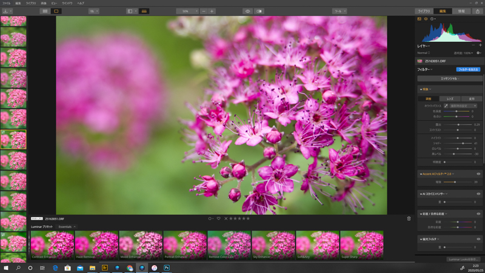The width and height of the screenshot is (485, 273).
Task: Show the histogram image icon
Action: click(x=420, y=19)
